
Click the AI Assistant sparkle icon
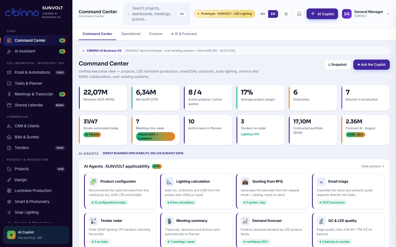pyautogui.click(x=9, y=51)
